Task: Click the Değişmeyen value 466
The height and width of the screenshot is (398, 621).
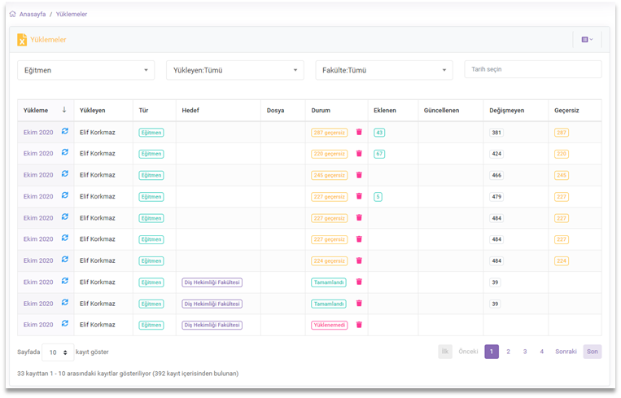Action: (496, 175)
